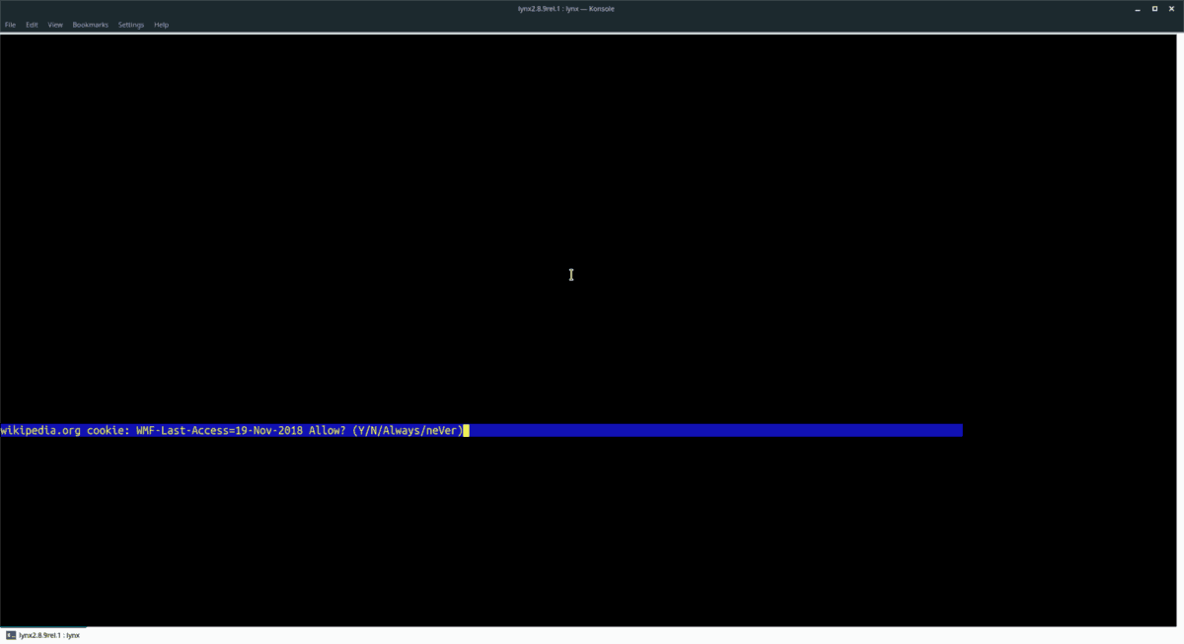Click the minimize button in the title bar
This screenshot has height=644, width=1184.
click(1137, 8)
